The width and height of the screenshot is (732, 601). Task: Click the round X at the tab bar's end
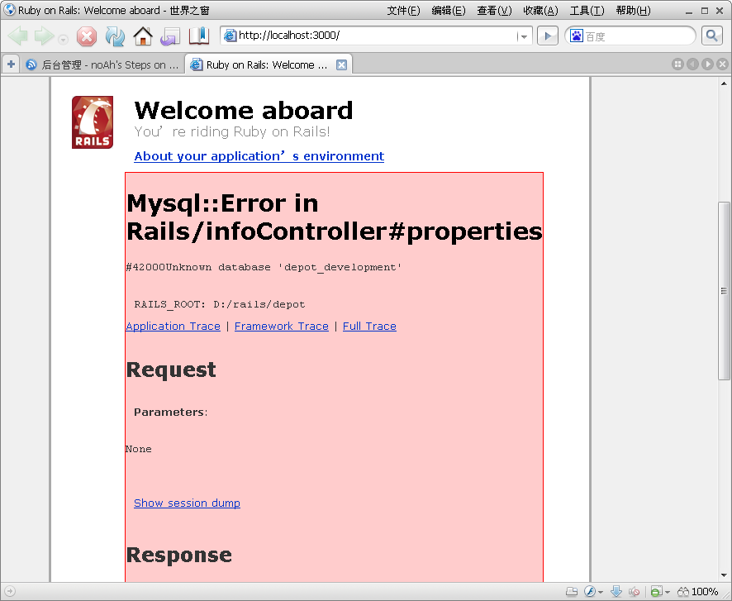point(722,64)
